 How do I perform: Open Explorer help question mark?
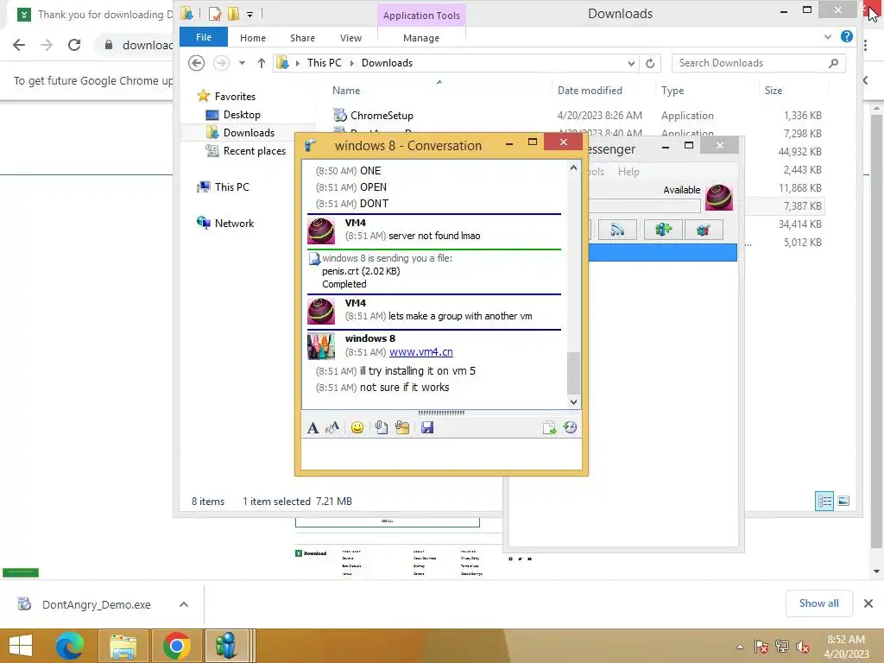point(846,36)
